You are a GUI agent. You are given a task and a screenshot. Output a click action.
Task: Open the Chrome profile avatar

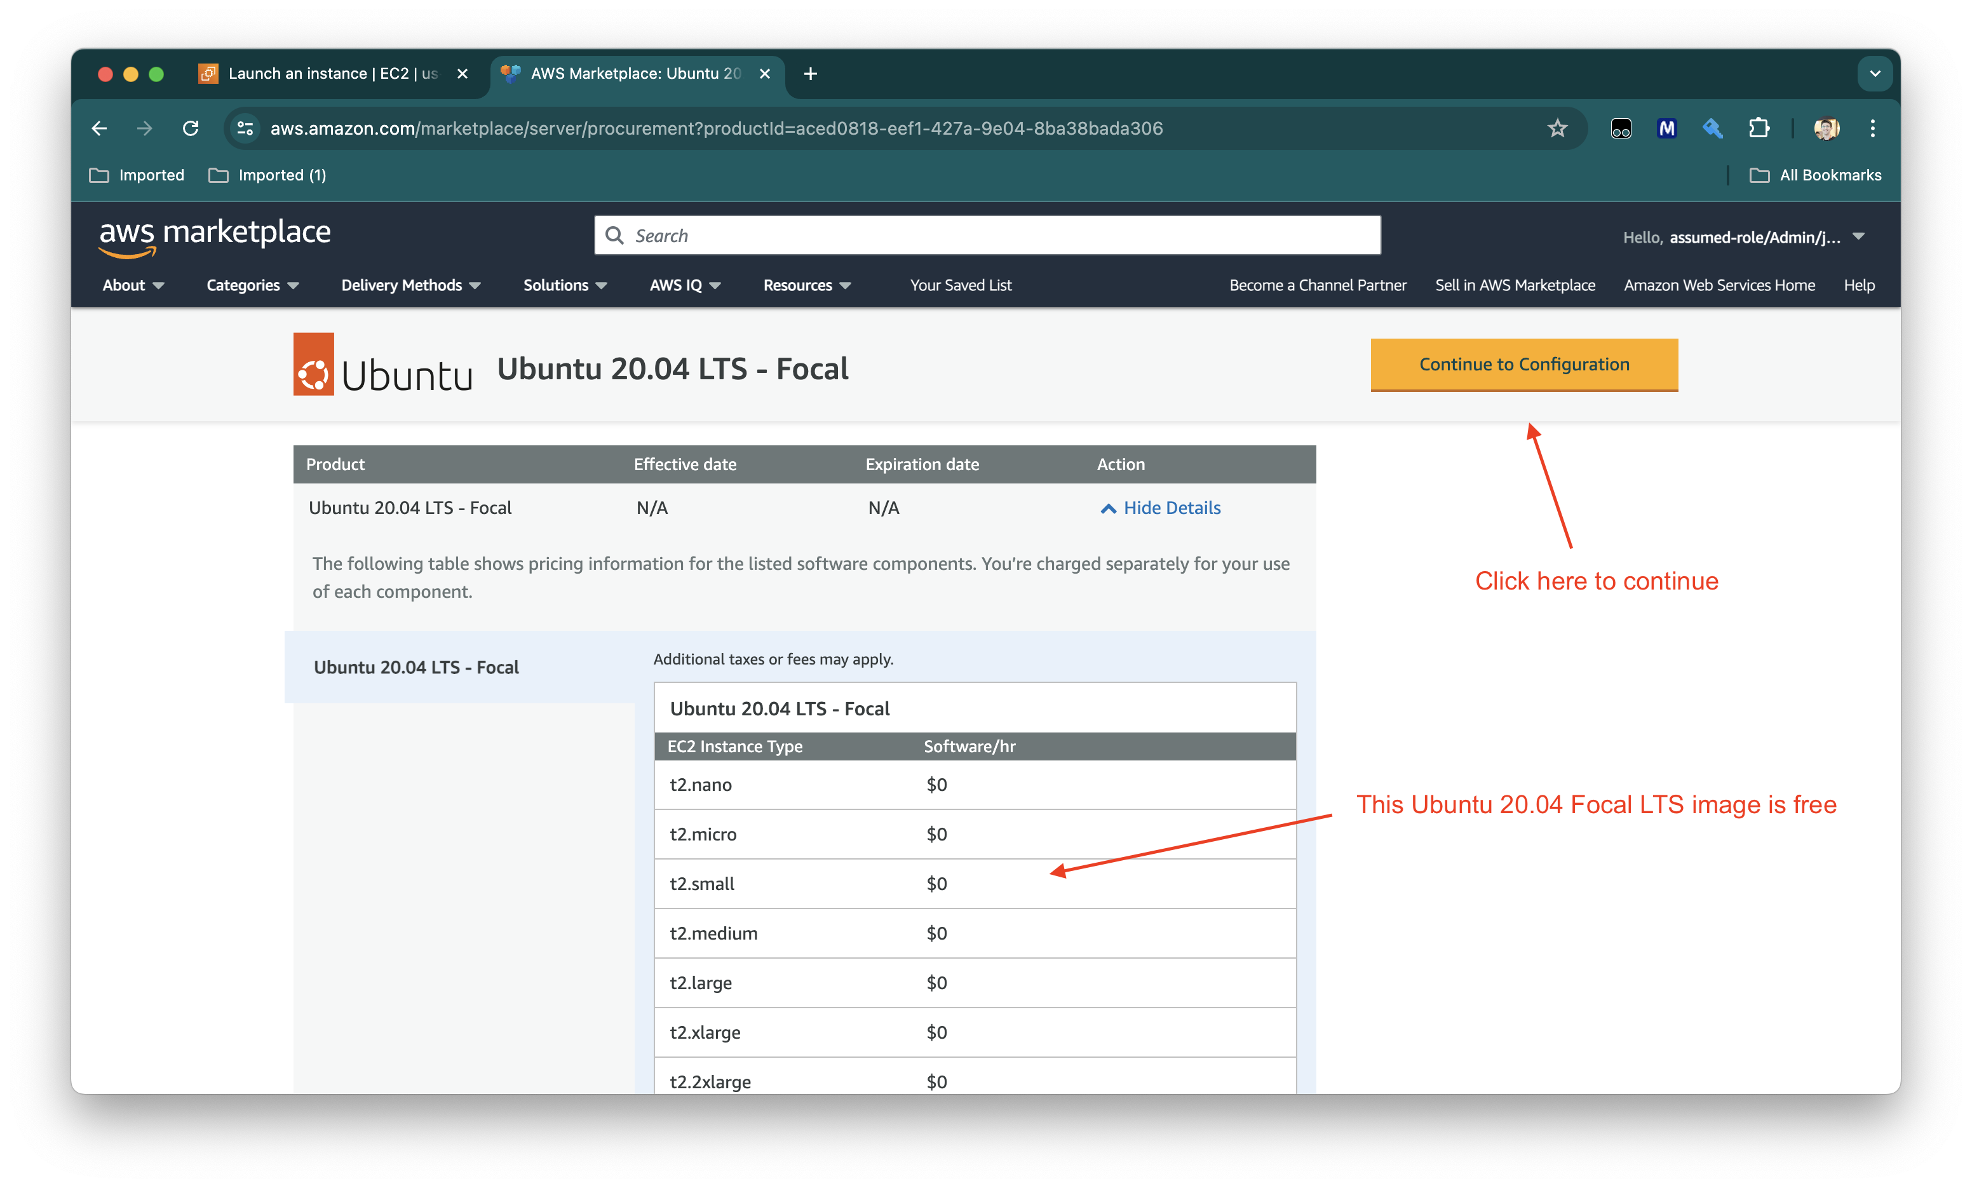coord(1827,128)
